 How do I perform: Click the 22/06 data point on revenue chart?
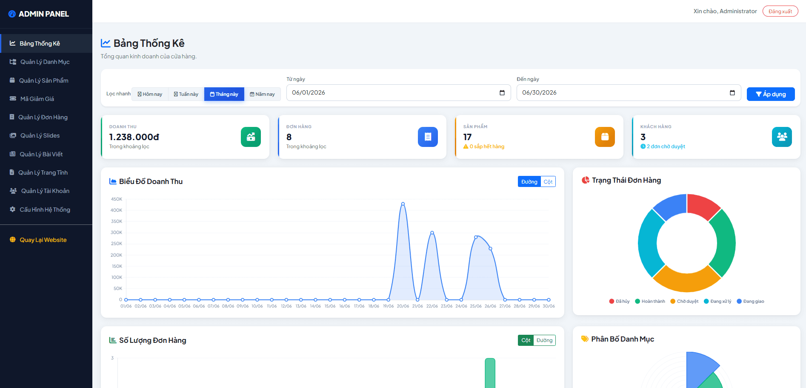click(x=432, y=233)
